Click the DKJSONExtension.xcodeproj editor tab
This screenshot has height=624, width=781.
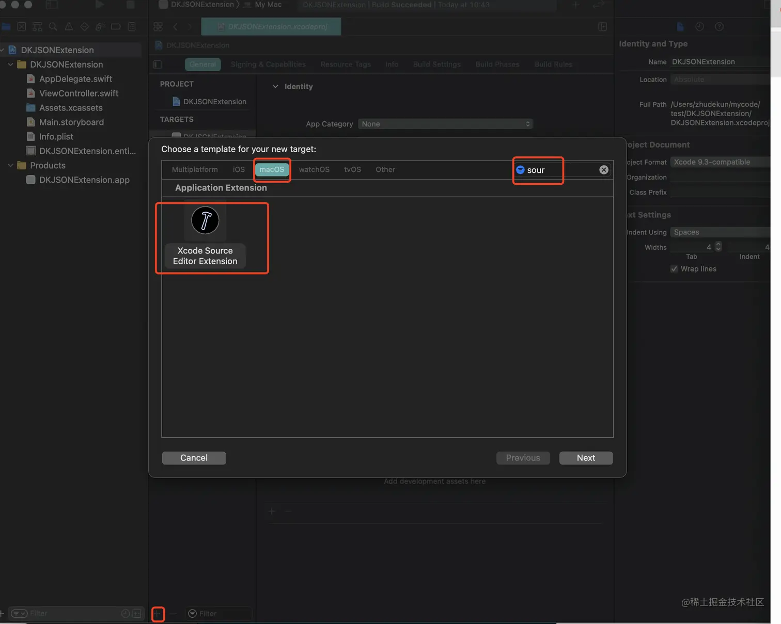click(x=271, y=26)
